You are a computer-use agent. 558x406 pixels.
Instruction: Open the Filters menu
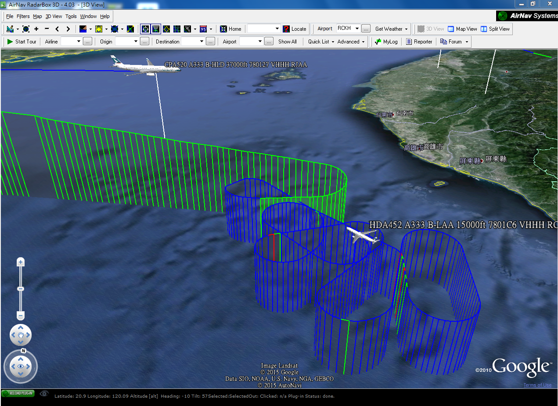click(23, 16)
